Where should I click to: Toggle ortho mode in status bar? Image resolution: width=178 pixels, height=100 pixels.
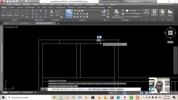[x=125, y=93]
